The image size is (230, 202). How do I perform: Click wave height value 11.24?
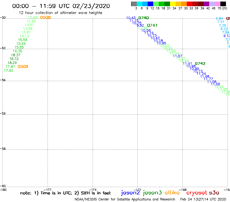click(x=201, y=74)
